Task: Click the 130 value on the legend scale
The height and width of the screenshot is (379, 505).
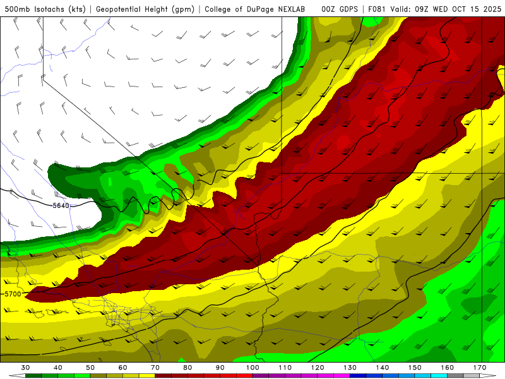Action: [350, 368]
